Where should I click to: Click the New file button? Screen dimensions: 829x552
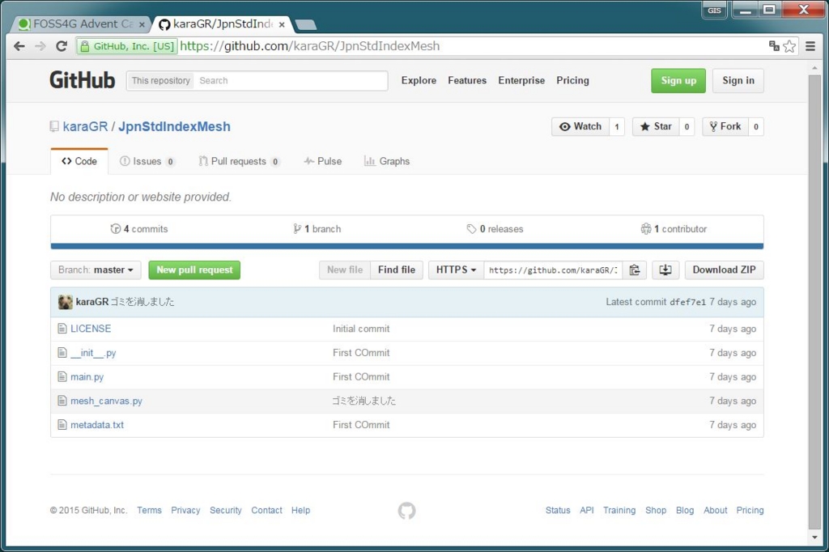pyautogui.click(x=345, y=270)
